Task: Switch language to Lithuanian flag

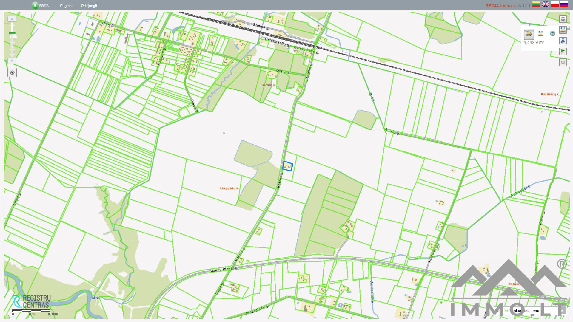Action: (x=536, y=4)
